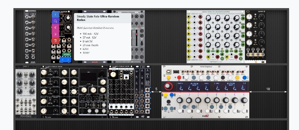The height and width of the screenshot is (130, 299).
Task: Click the black Chance button on Vector Sequencer
Action: pos(223,77)
